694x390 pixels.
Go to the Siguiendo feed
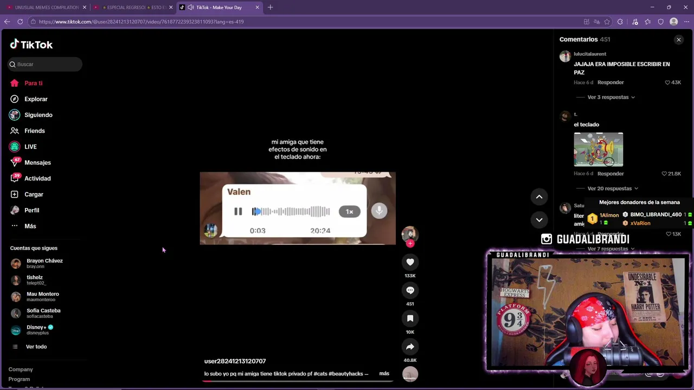[31, 115]
